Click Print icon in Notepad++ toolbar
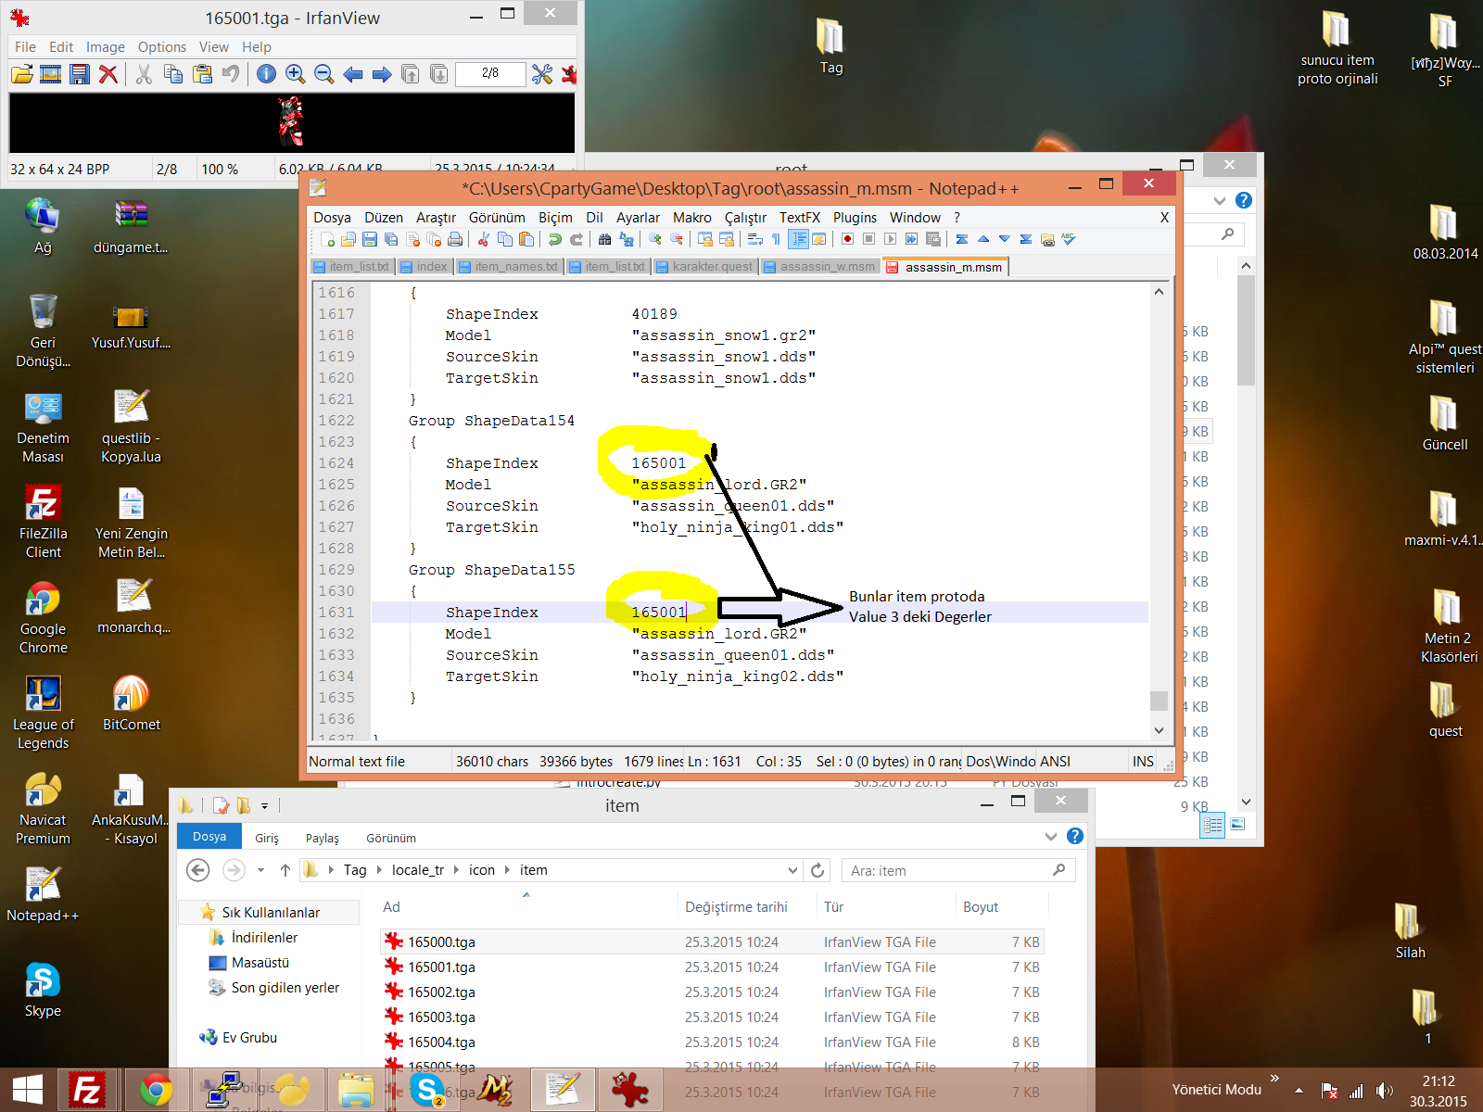The image size is (1483, 1112). 454,239
